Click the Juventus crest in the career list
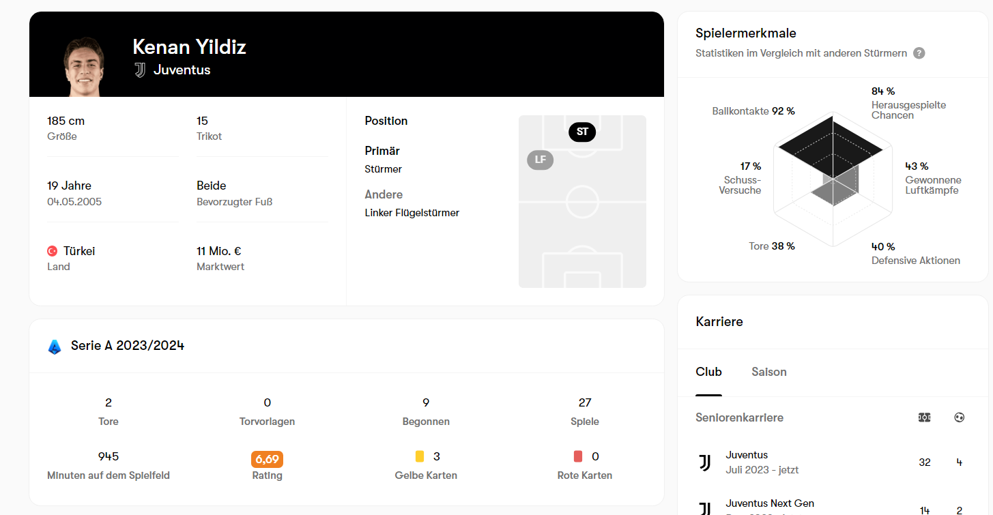Screen dimensions: 993x515 (x=705, y=462)
